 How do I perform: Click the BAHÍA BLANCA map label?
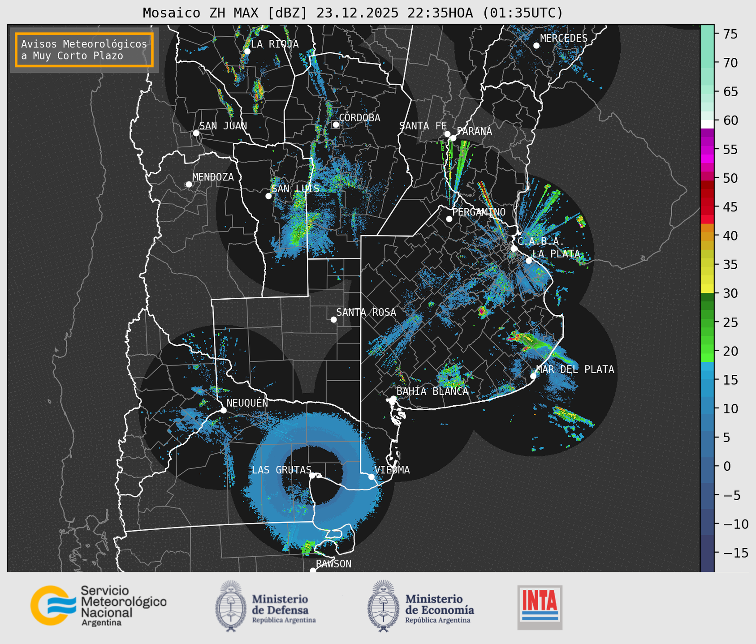[432, 391]
